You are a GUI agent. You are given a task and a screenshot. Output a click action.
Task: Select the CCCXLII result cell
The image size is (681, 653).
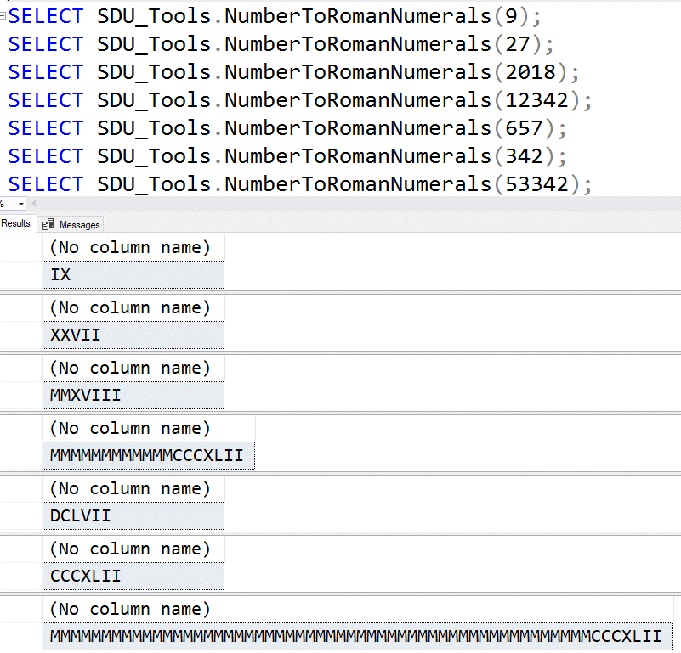[133, 576]
